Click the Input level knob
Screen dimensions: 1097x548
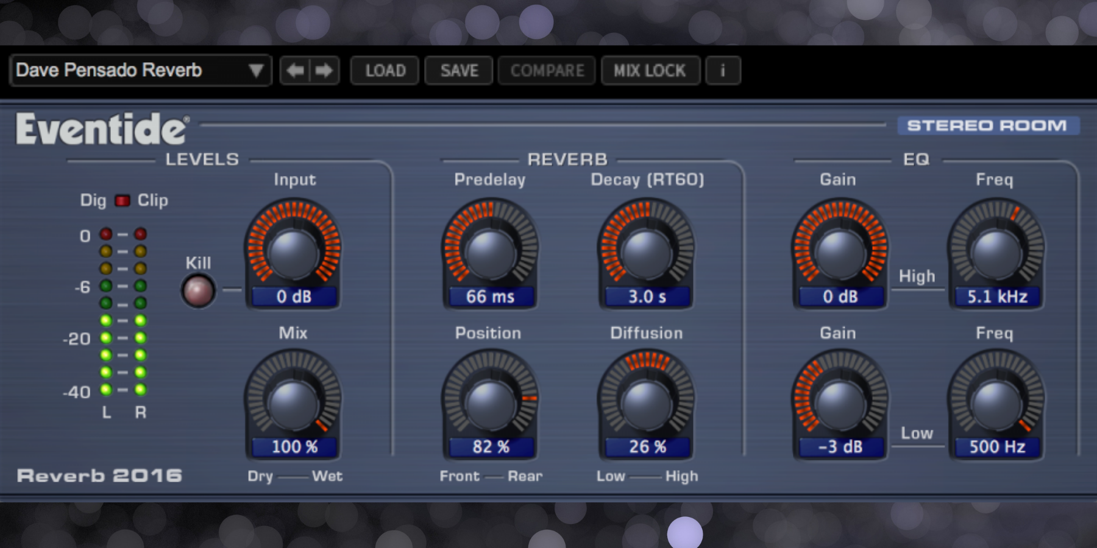click(293, 251)
